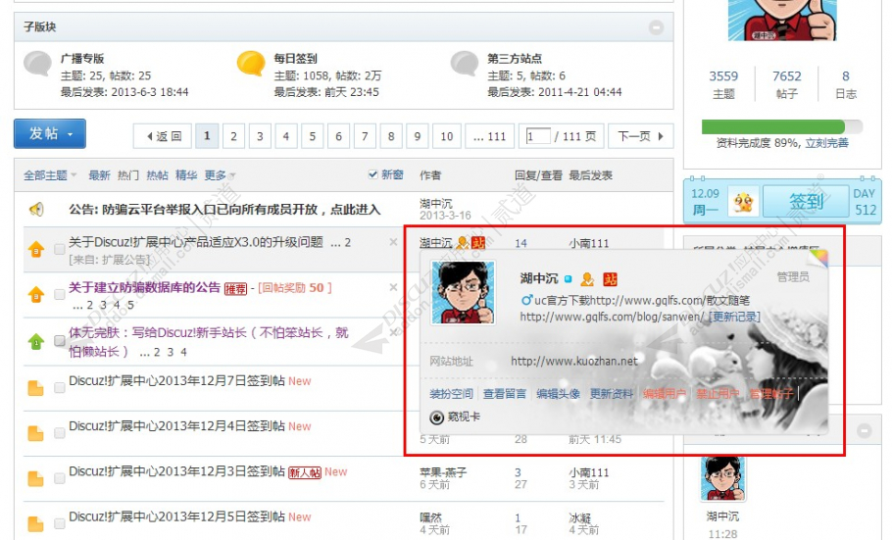Tick checkbox for 关于Discuz!扩展中心产品 thread
Viewport: 892px width, 540px height.
pyautogui.click(x=59, y=249)
